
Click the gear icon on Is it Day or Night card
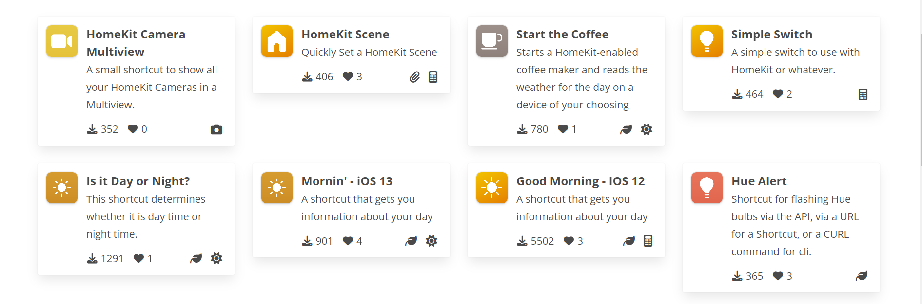(x=216, y=258)
